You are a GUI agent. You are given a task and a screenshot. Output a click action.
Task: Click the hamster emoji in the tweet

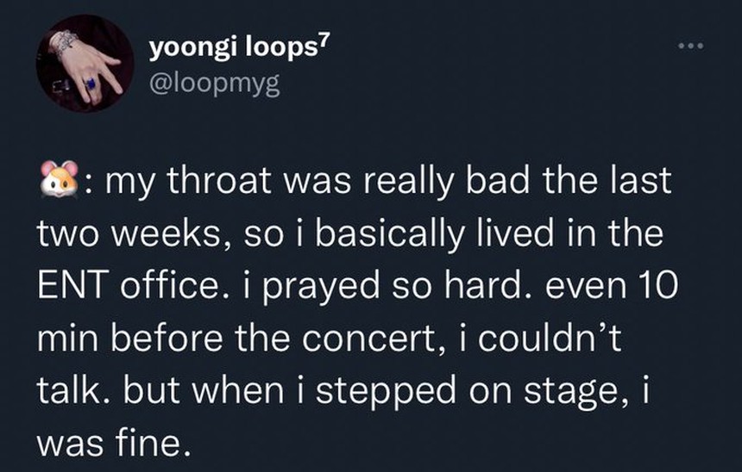pyautogui.click(x=59, y=183)
